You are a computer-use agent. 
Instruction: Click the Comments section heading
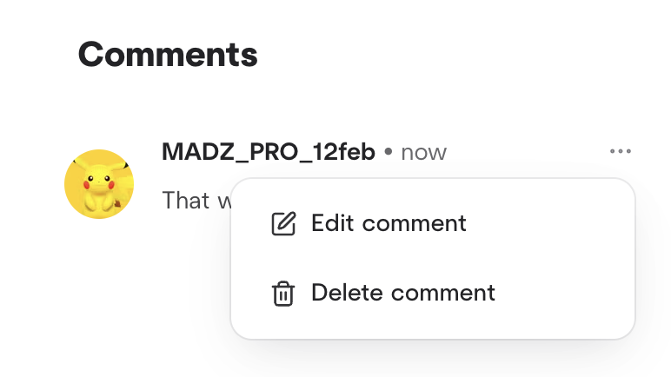(168, 55)
